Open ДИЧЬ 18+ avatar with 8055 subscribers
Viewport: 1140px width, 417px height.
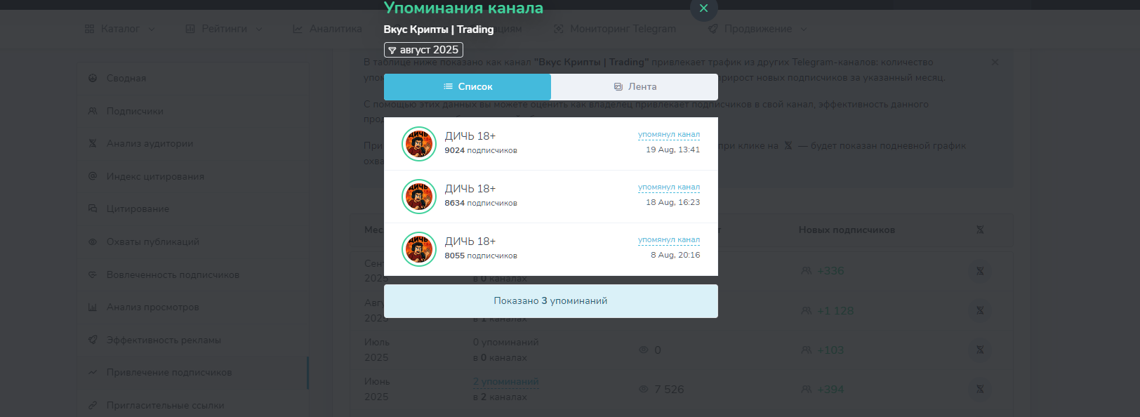pyautogui.click(x=419, y=249)
